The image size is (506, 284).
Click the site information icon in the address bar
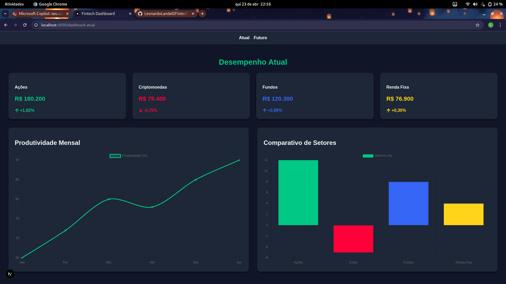[x=36, y=25]
